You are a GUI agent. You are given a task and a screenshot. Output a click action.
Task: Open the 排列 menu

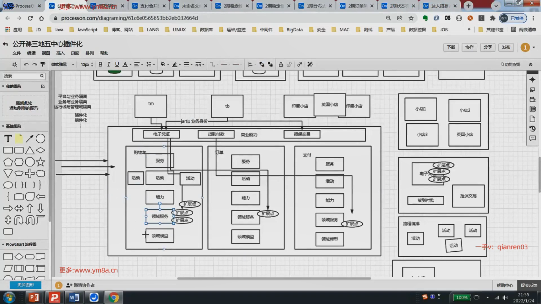(x=89, y=53)
